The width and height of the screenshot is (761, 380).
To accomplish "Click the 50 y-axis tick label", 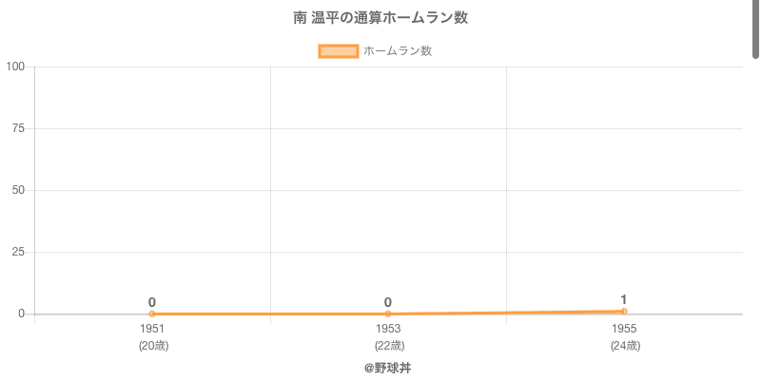I will coord(18,190).
